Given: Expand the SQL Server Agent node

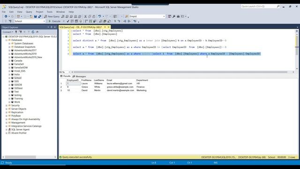Looking at the screenshot, I should point(6,130).
